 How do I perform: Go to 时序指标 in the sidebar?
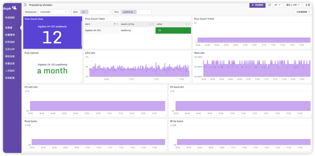[10, 42]
